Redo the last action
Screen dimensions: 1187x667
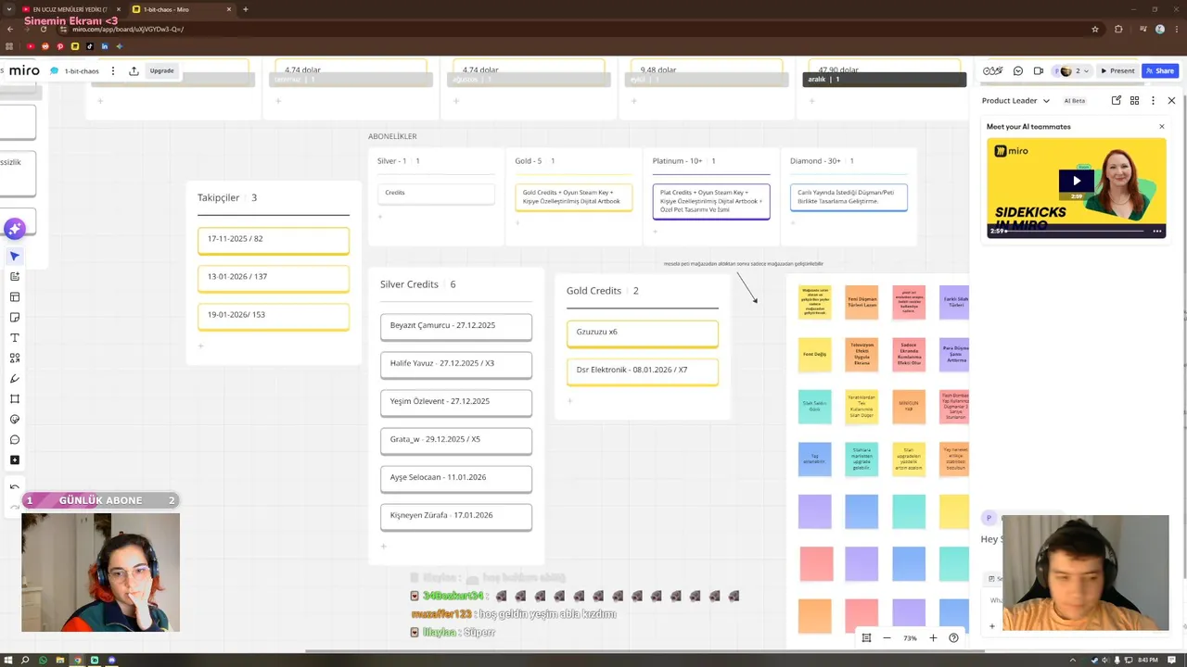[x=15, y=506]
